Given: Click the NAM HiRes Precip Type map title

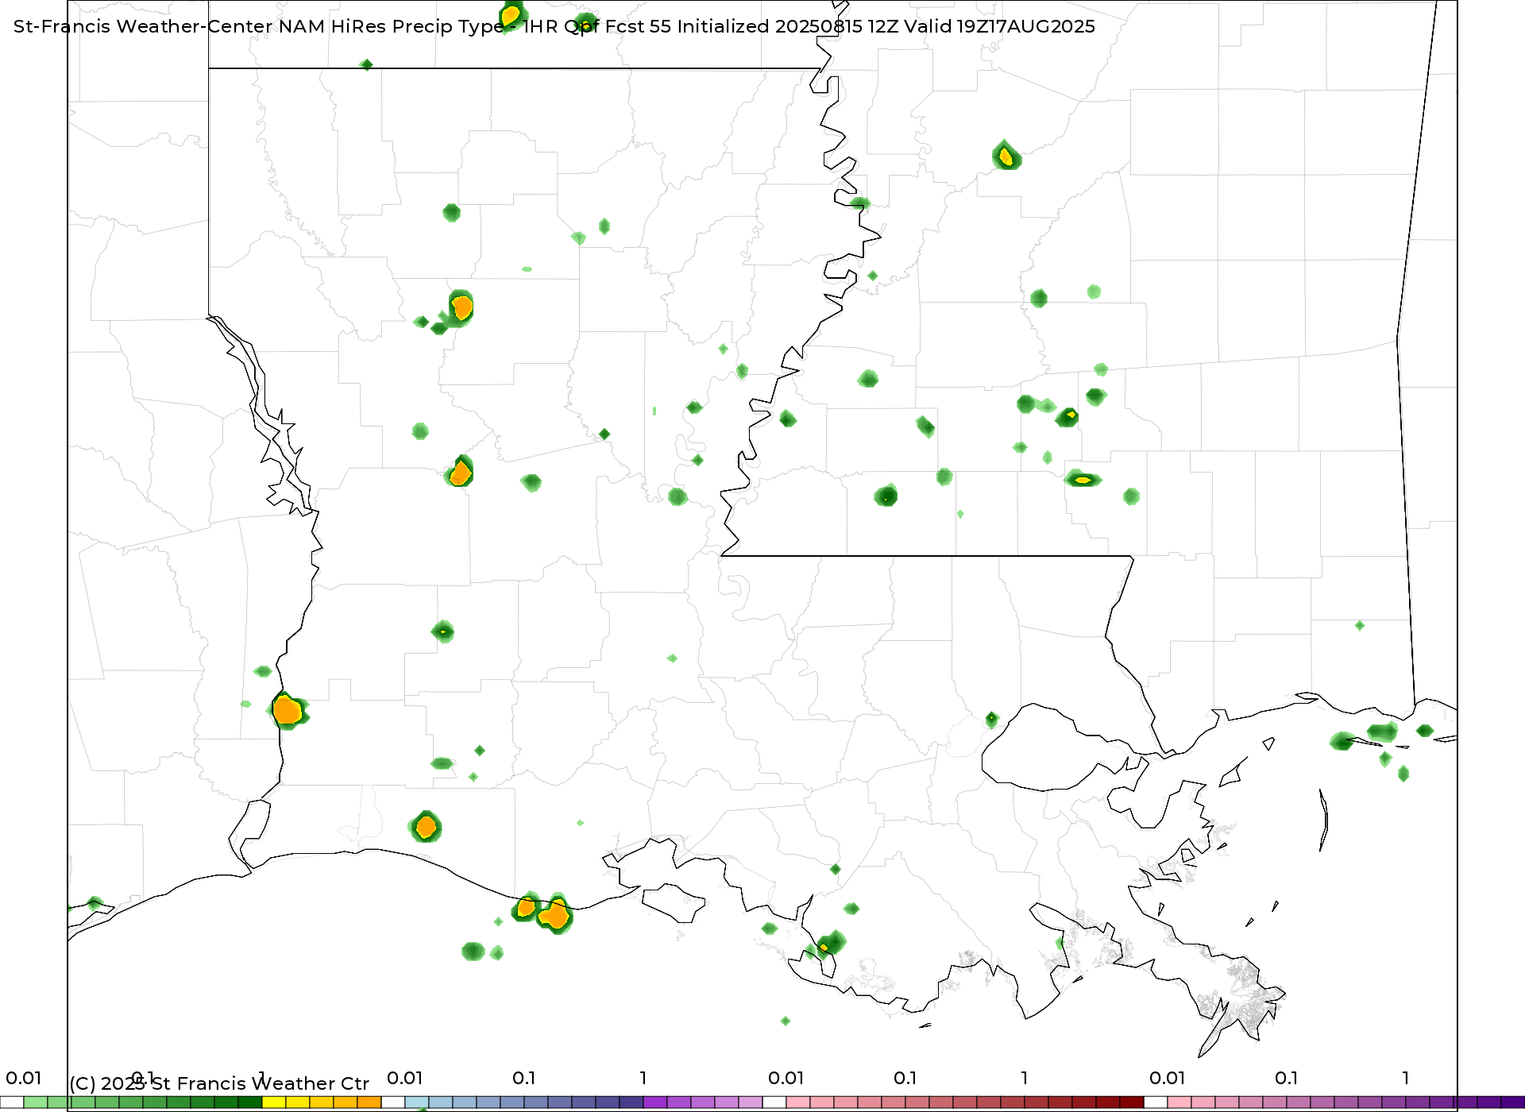Looking at the screenshot, I should [554, 26].
